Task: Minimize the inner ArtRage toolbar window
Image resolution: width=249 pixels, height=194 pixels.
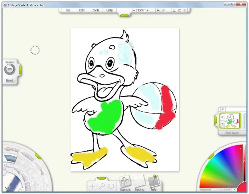Action: pyautogui.click(x=174, y=11)
